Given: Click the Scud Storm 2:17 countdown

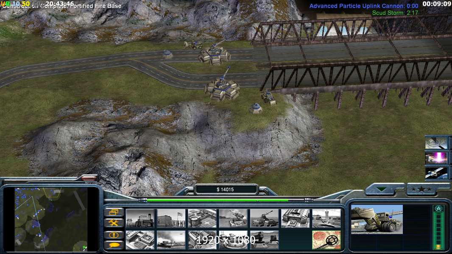Looking at the screenshot, I should [395, 13].
